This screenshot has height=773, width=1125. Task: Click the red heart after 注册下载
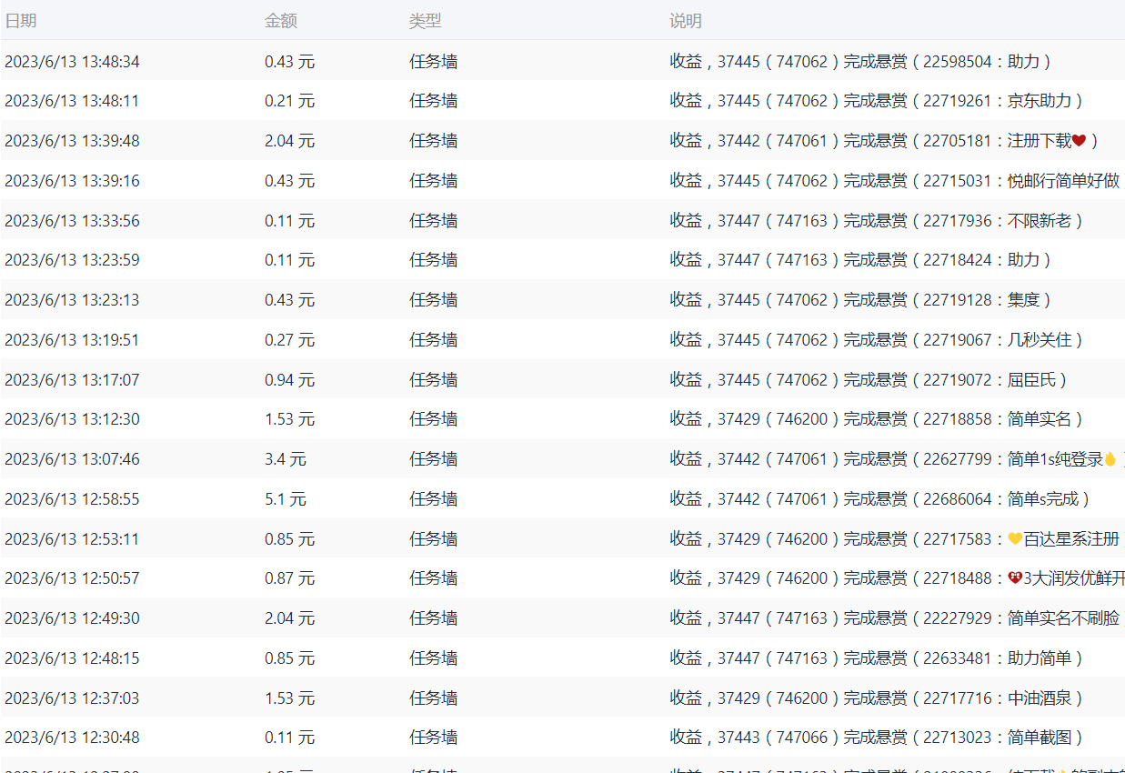(x=1079, y=141)
